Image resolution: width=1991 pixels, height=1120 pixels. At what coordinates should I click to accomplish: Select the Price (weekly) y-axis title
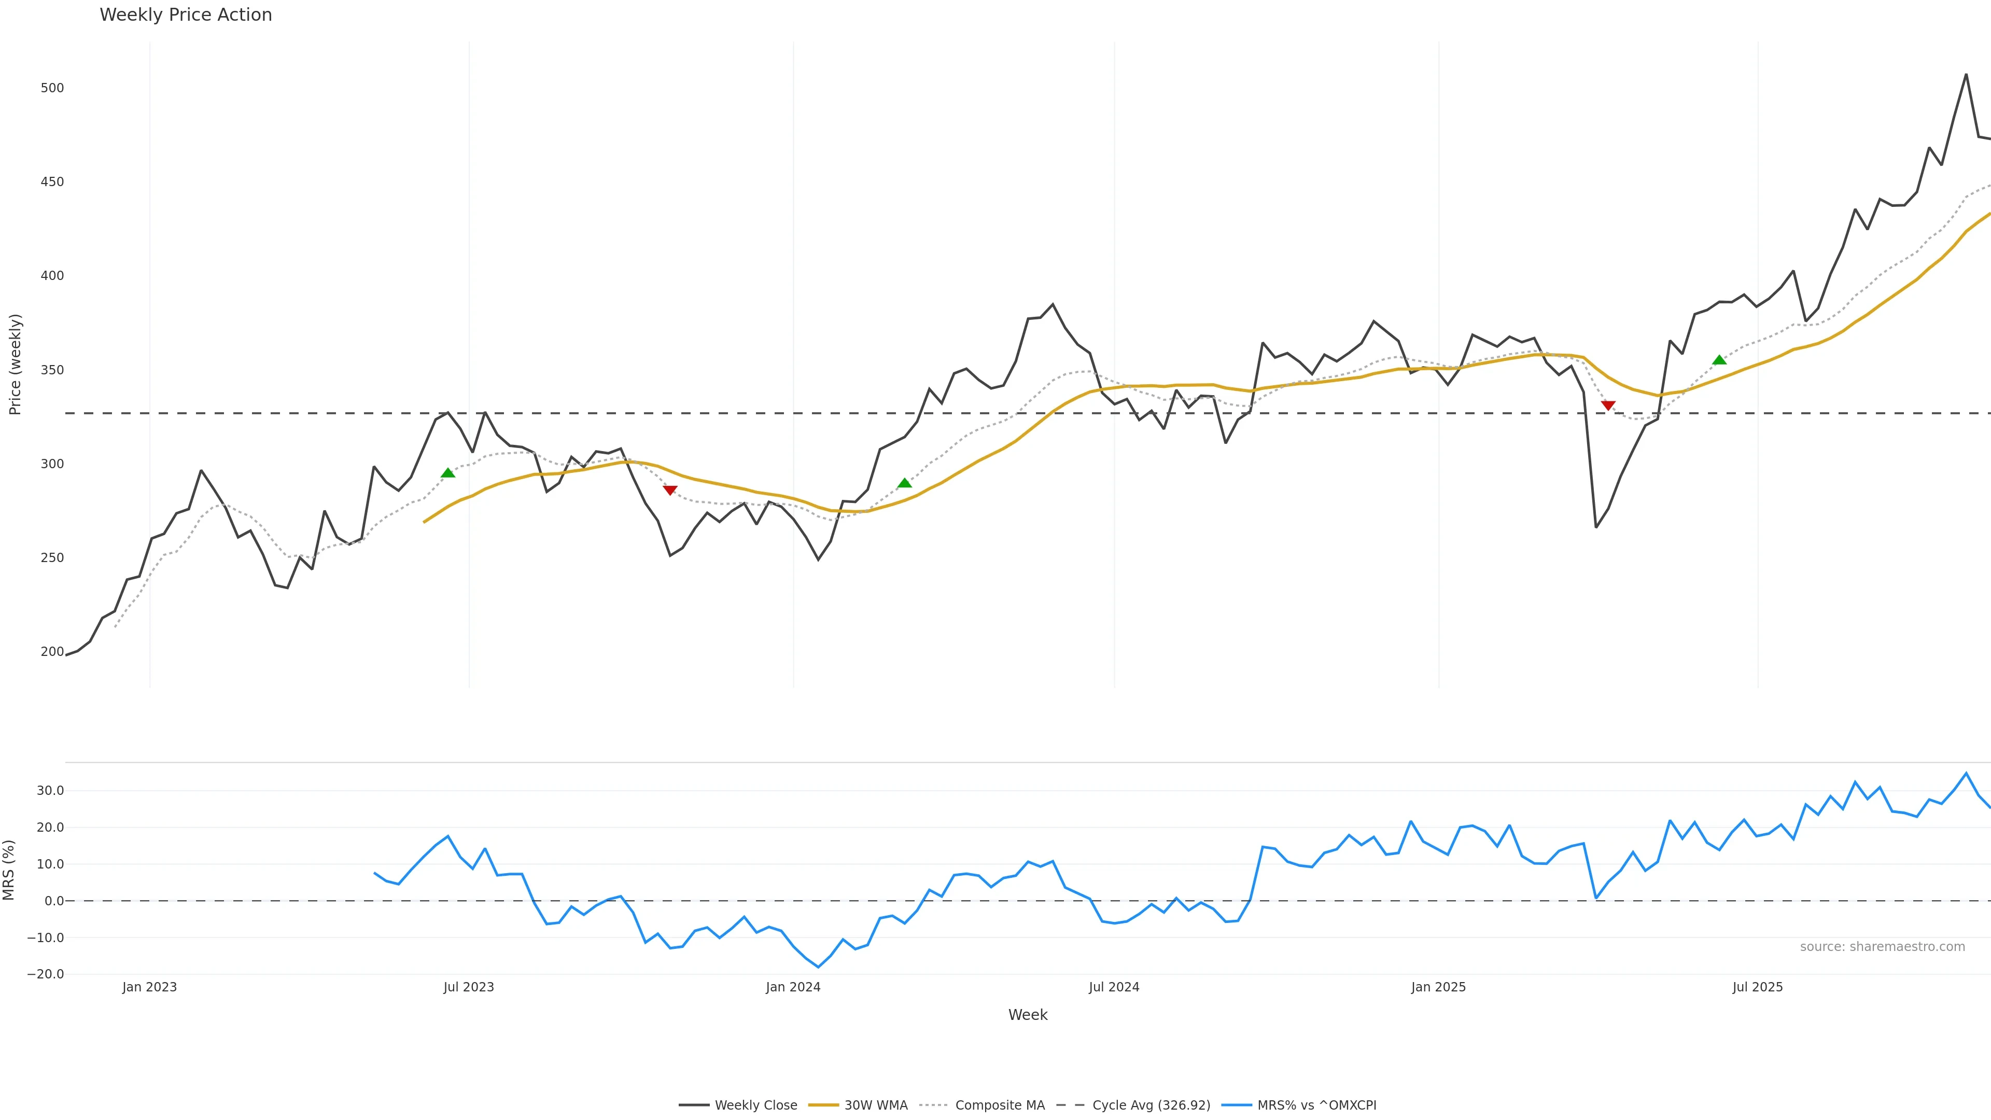pos(15,364)
